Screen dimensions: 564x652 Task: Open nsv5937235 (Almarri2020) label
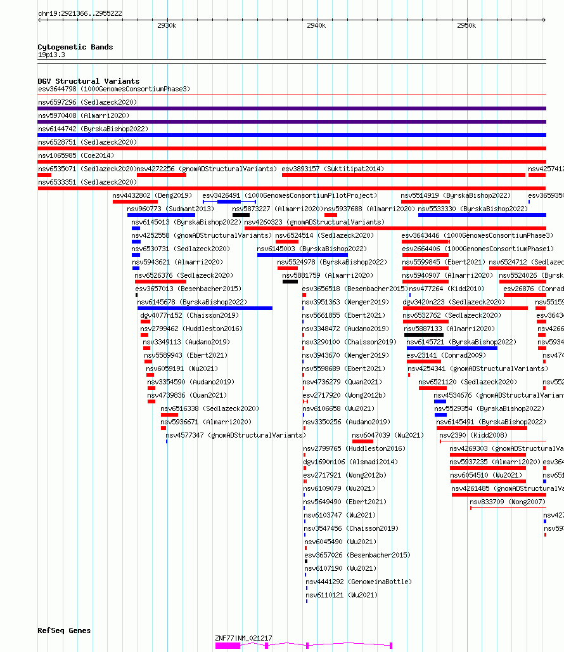click(495, 462)
